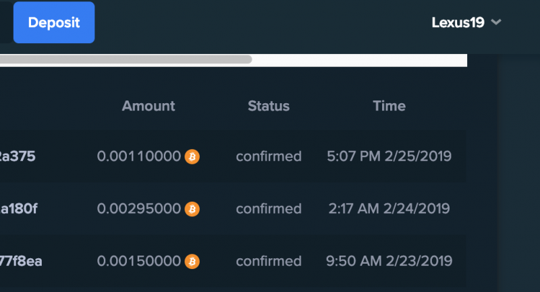Screen dimensions: 540x292
Task: Click the horizontal scrollbar thumb
Action: coord(126,59)
